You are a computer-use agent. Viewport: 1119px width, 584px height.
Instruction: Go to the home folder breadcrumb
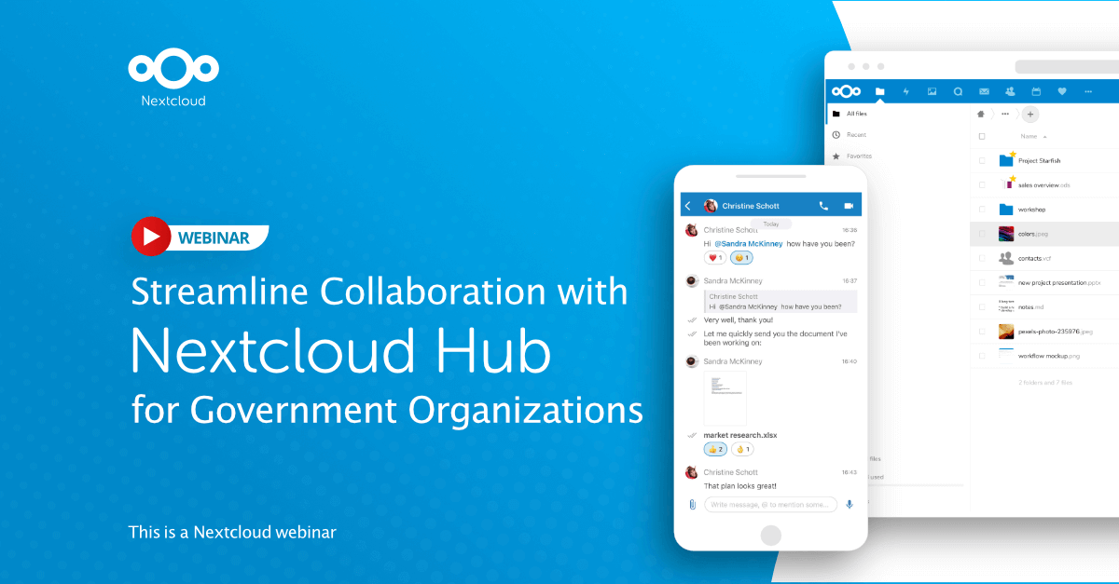coord(980,115)
